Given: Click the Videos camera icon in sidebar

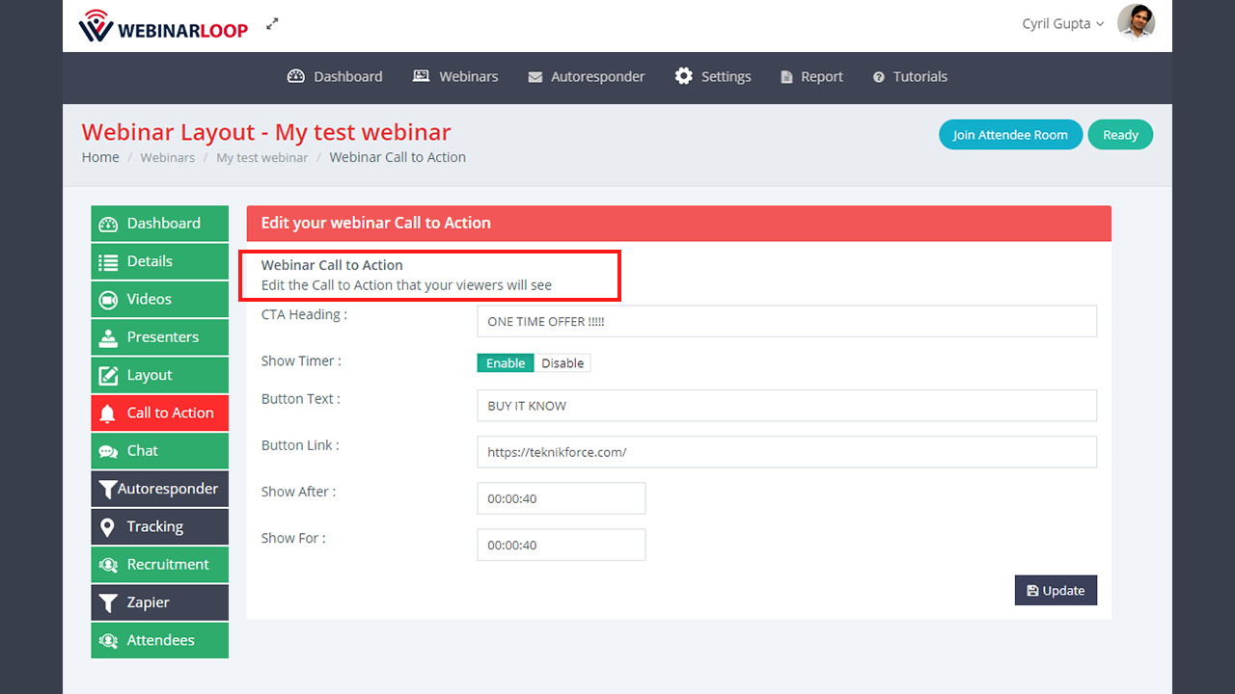Looking at the screenshot, I should (x=108, y=300).
